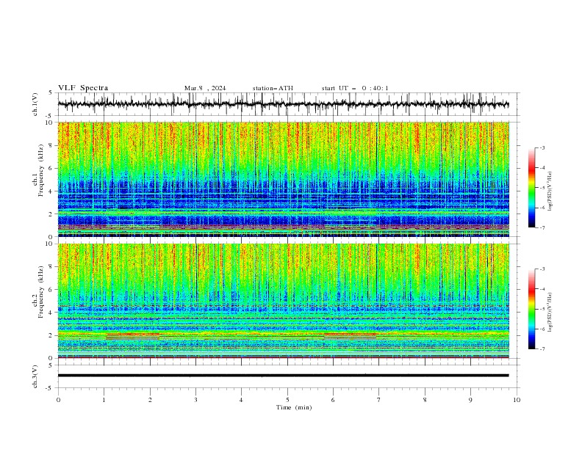The width and height of the screenshot is (582, 449).
Task: Click the color bar beside the ch.2 spectrogram
Action: 531,309
